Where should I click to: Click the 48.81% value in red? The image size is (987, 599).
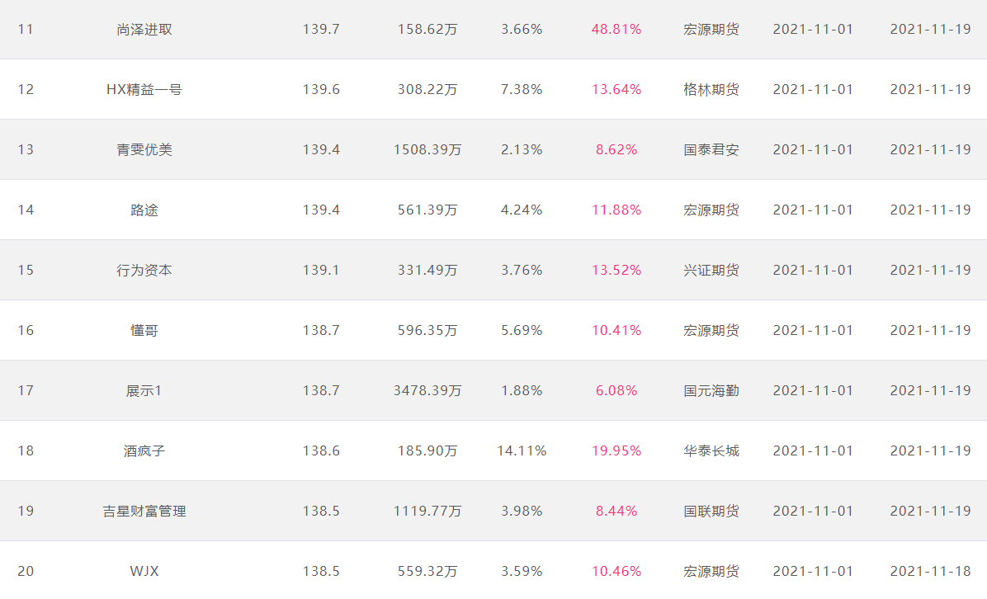pyautogui.click(x=616, y=30)
